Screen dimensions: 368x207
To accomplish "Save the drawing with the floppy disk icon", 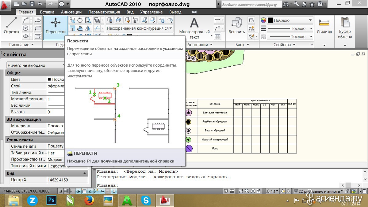I will coord(32,4).
